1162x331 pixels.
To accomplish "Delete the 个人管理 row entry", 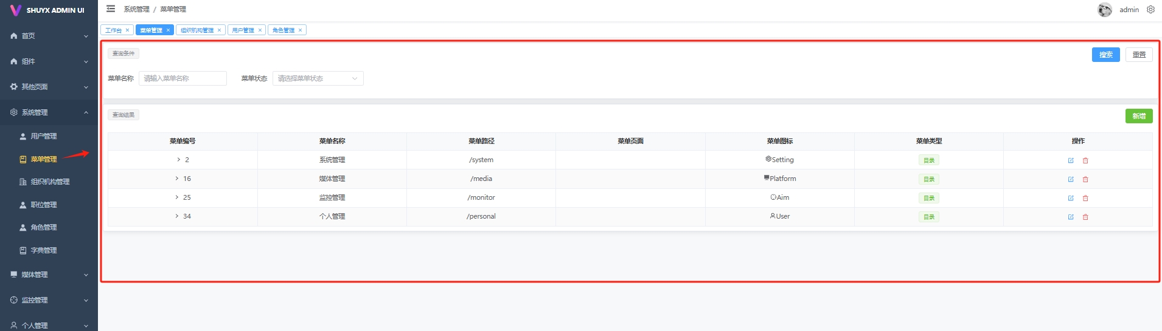I will tap(1085, 217).
